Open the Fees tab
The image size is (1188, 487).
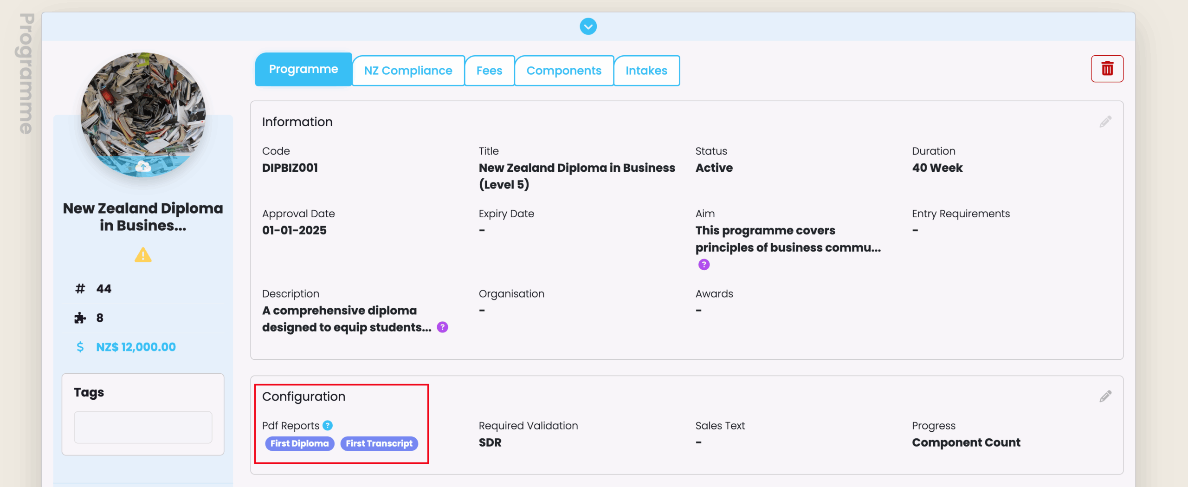tap(489, 71)
